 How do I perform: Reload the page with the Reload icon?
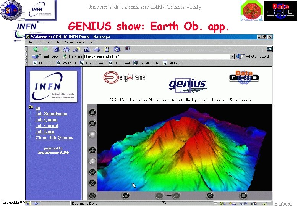click(x=56, y=49)
